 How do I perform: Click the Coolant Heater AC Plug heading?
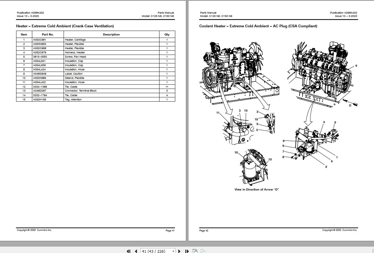(258, 26)
